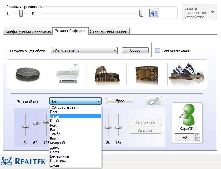Choose the Джаз equalizer preset

75,165
